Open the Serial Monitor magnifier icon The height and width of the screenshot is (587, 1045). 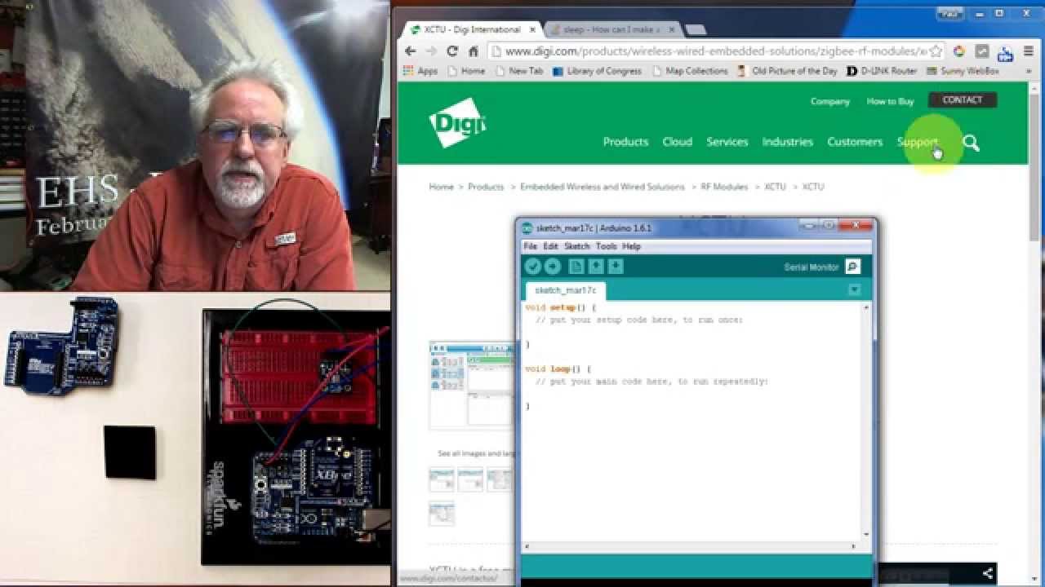pos(852,267)
